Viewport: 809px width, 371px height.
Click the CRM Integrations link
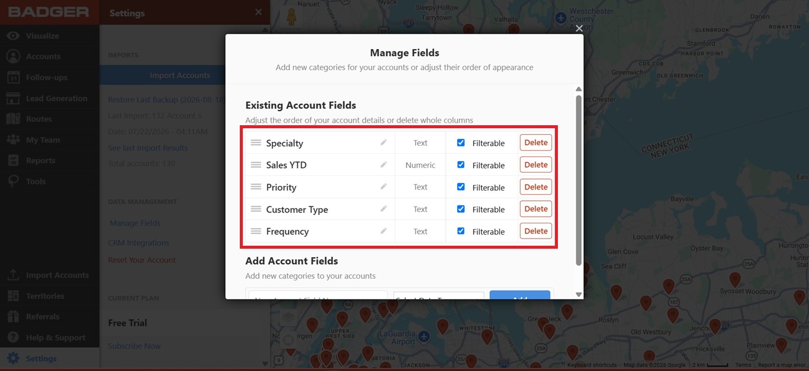[139, 243]
